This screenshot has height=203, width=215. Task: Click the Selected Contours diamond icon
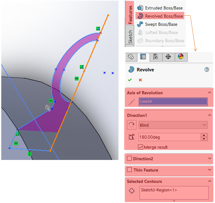coord(132,191)
